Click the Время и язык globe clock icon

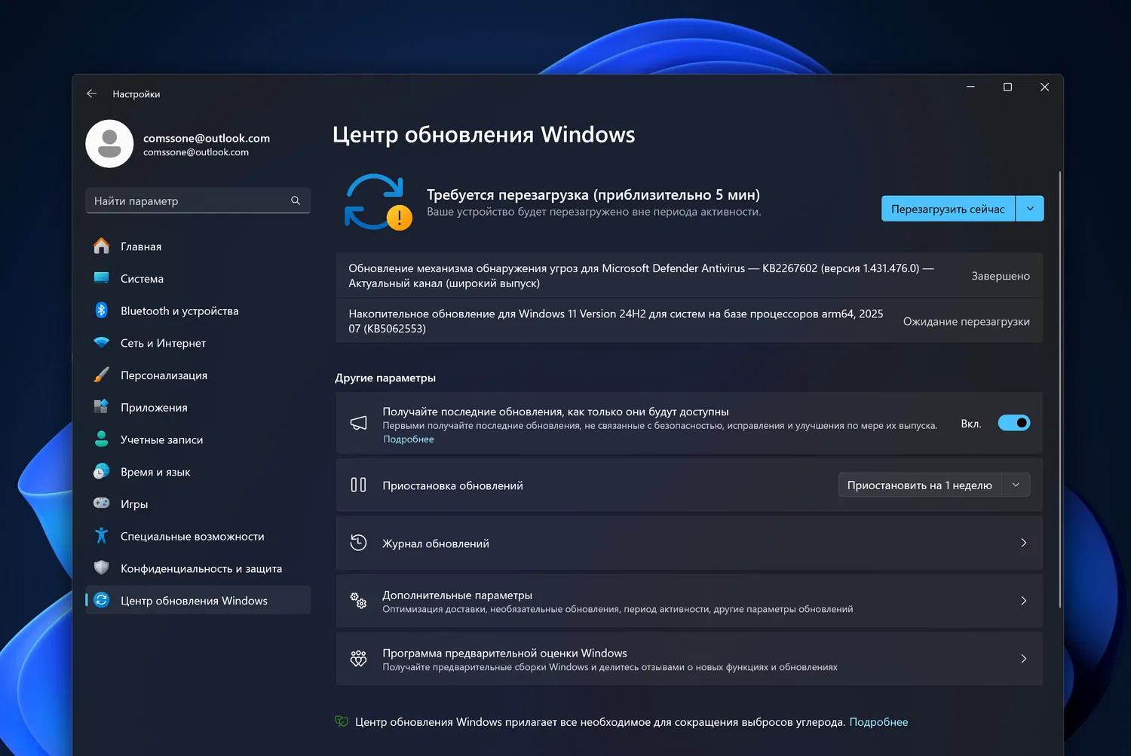[x=102, y=472]
